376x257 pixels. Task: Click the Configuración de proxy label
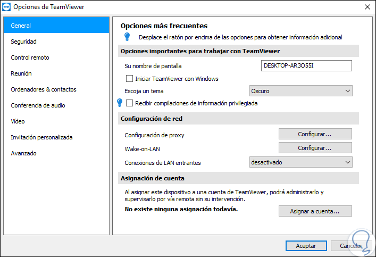point(154,135)
